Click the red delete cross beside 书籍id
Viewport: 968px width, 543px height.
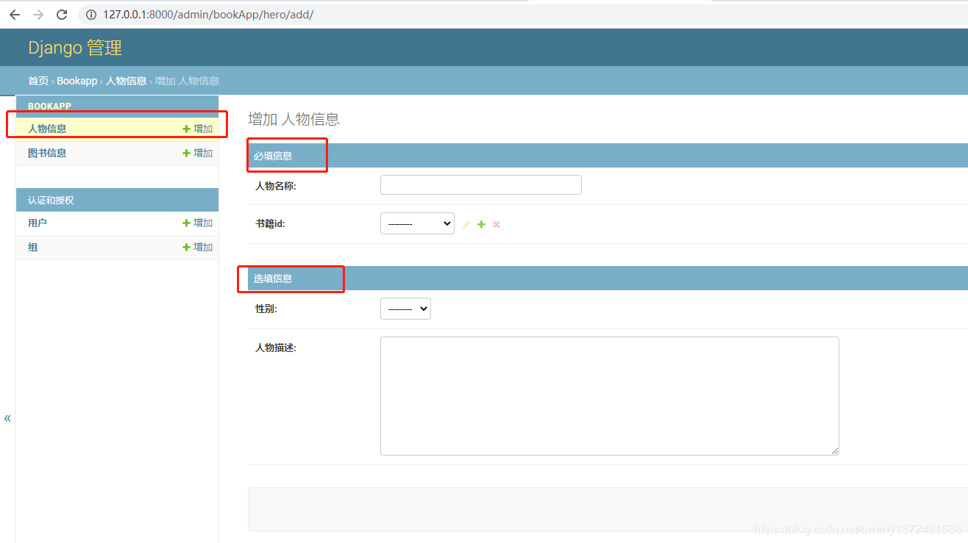click(x=497, y=224)
